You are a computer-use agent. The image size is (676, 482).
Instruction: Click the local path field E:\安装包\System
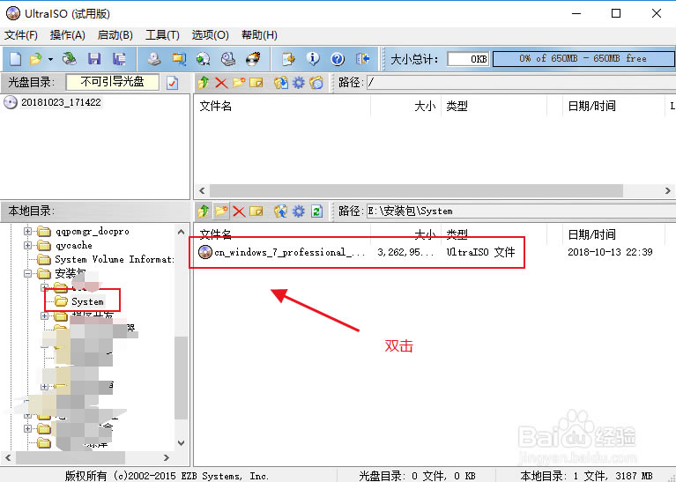pos(521,211)
